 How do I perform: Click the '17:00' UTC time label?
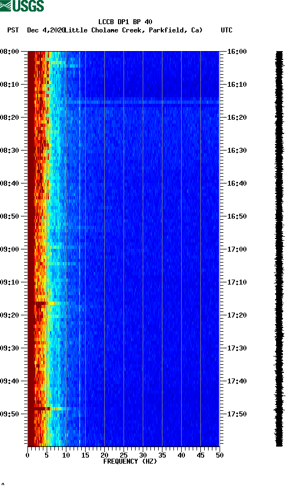pyautogui.click(x=237, y=249)
